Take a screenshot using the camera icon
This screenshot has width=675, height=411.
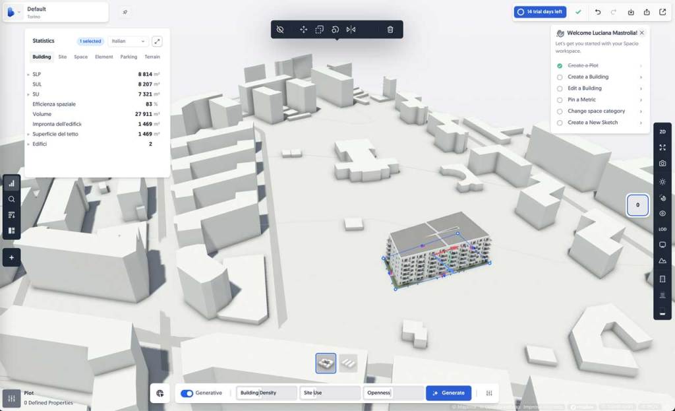(663, 162)
